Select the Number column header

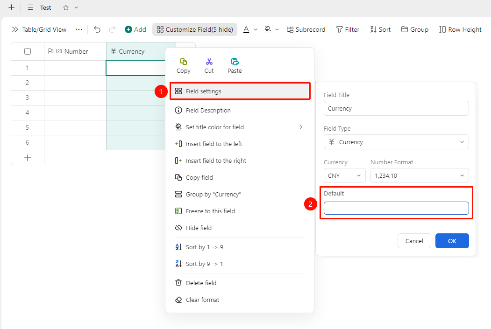pyautogui.click(x=75, y=51)
